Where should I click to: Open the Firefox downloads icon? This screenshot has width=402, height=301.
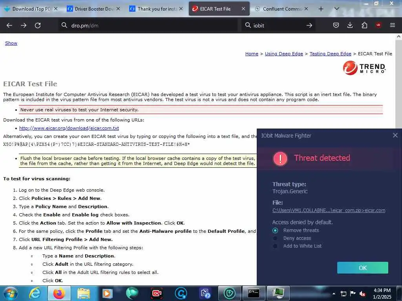350,25
